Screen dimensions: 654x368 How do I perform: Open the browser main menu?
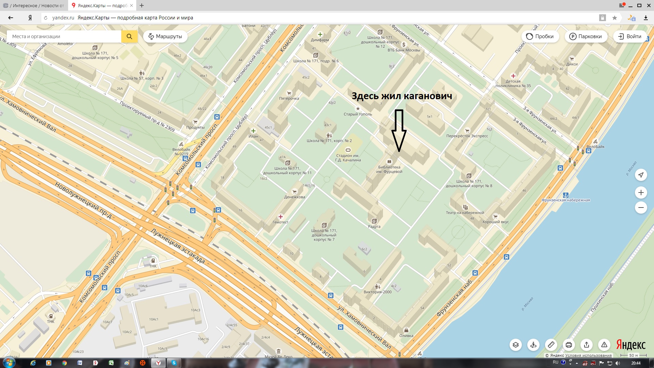pyautogui.click(x=621, y=5)
